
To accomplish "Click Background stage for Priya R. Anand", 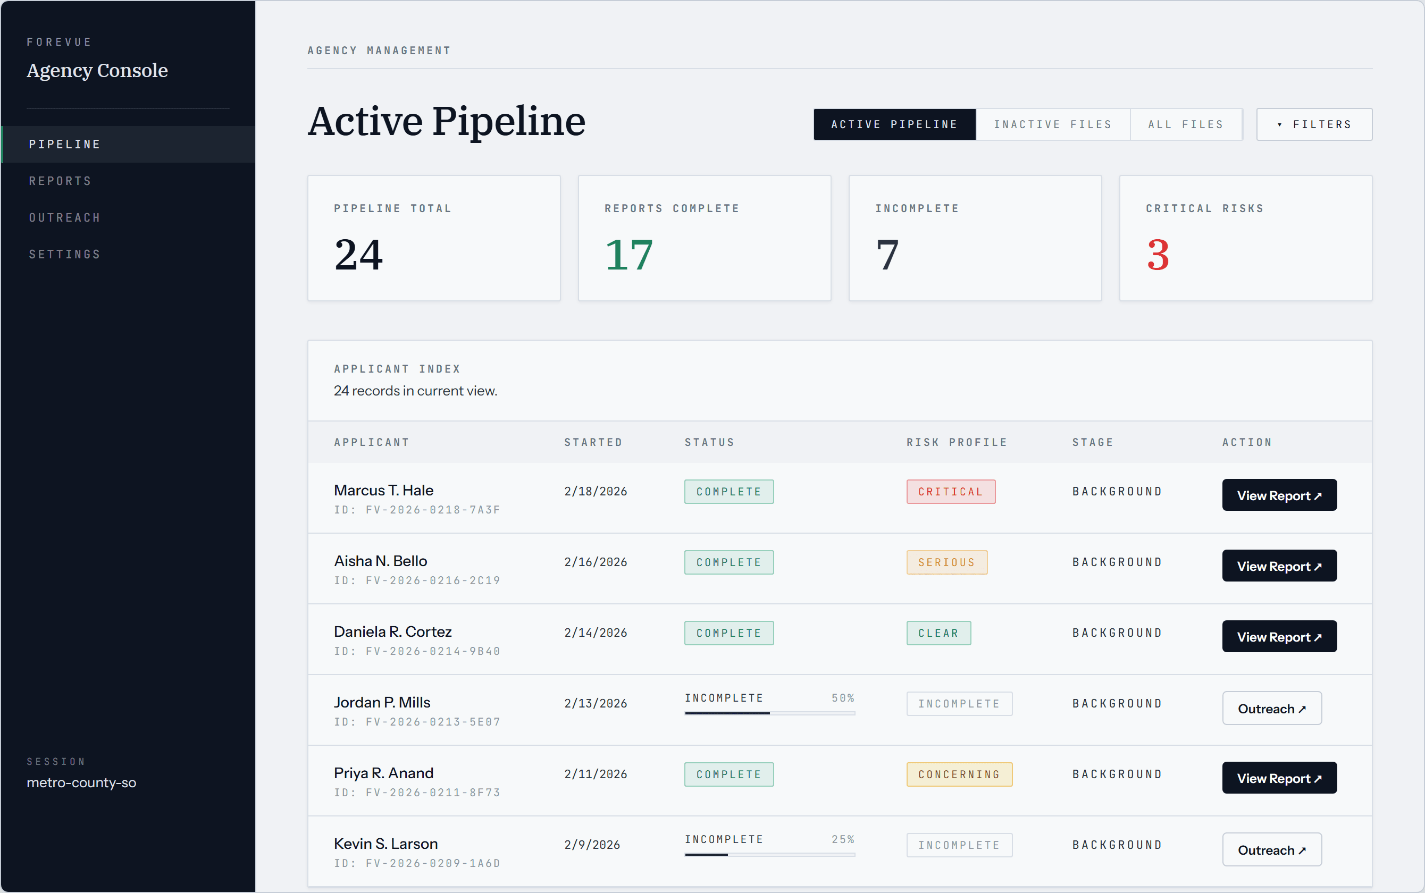I will [1117, 774].
